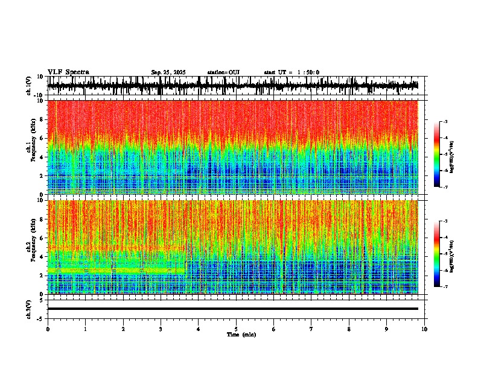
Task: Click the "6" tick on ch.2 frequency axis
Action: point(42,238)
